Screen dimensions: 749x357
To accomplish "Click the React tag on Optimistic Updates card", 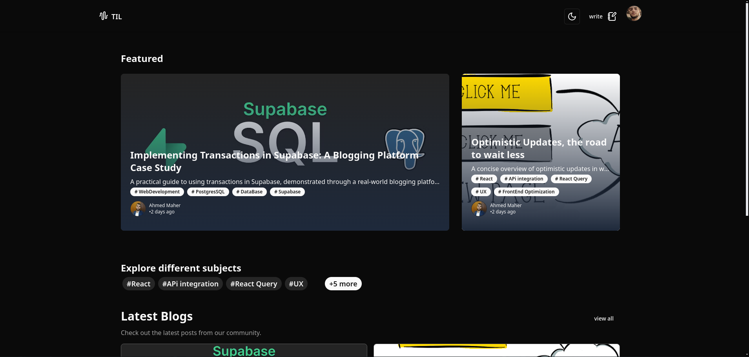I will point(484,179).
